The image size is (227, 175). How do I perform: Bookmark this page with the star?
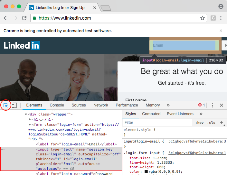203,18
